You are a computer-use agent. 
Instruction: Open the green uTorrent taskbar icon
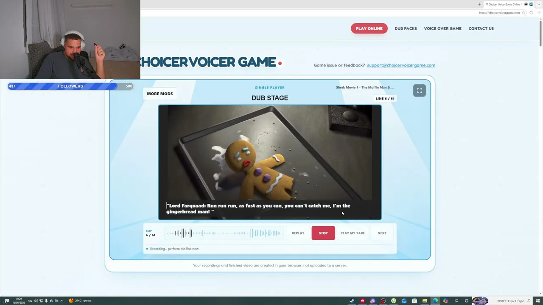pyautogui.click(x=394, y=301)
